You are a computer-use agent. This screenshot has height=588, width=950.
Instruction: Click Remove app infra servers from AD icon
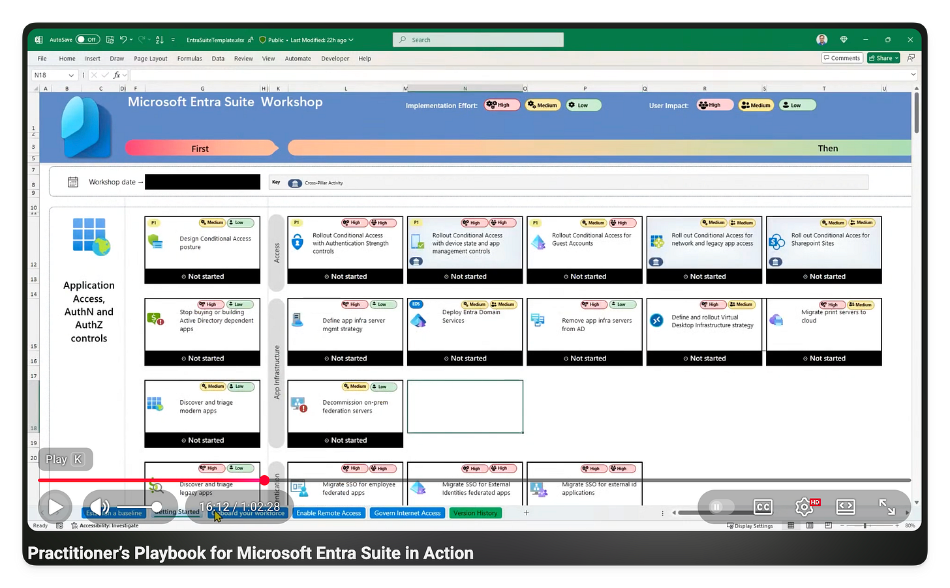538,320
